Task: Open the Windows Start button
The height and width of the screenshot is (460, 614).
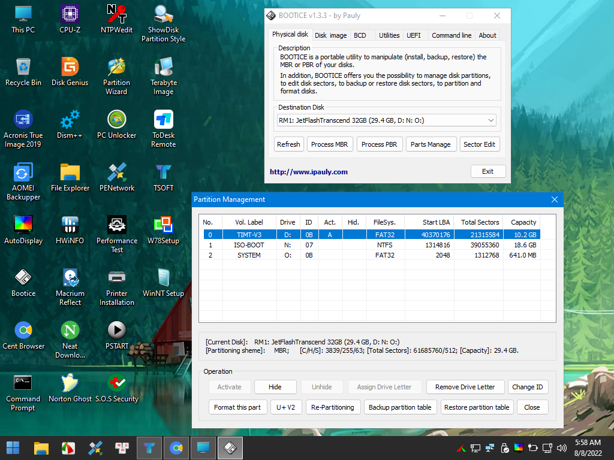Action: coord(13,448)
